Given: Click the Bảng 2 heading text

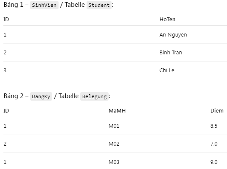Looking at the screenshot, I should (x=14, y=96).
